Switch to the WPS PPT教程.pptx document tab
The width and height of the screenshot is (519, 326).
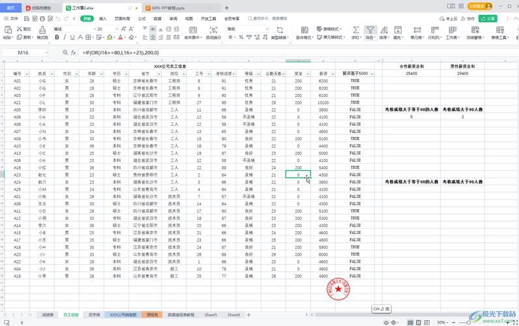pos(168,8)
